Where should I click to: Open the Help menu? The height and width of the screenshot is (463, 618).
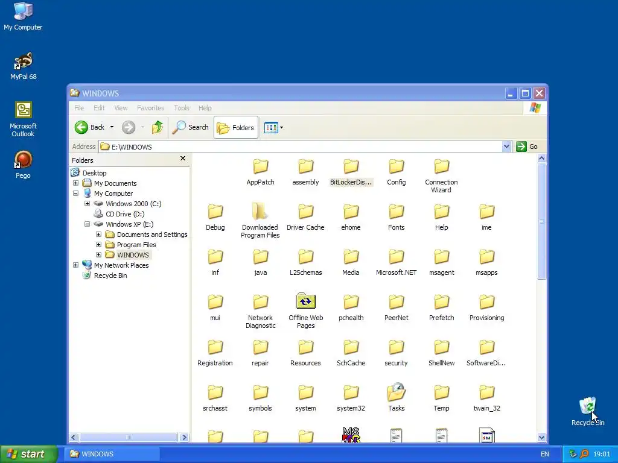tap(205, 108)
